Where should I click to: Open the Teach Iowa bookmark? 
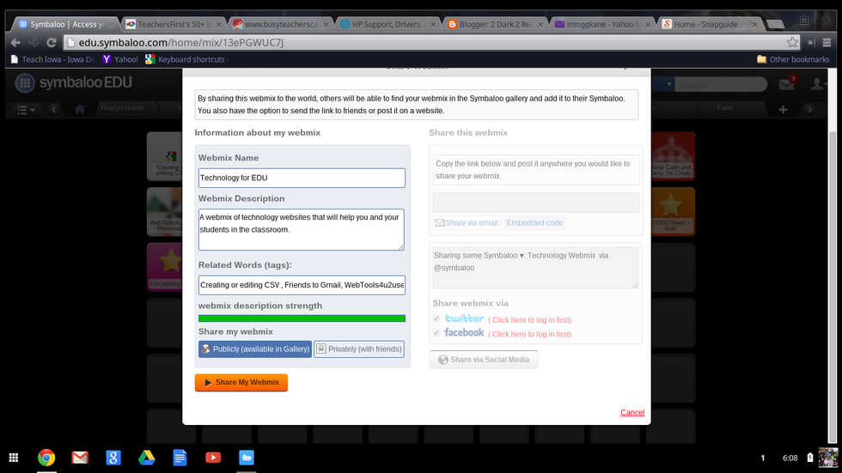[x=52, y=59]
